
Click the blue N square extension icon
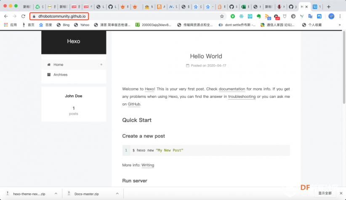[319, 16]
